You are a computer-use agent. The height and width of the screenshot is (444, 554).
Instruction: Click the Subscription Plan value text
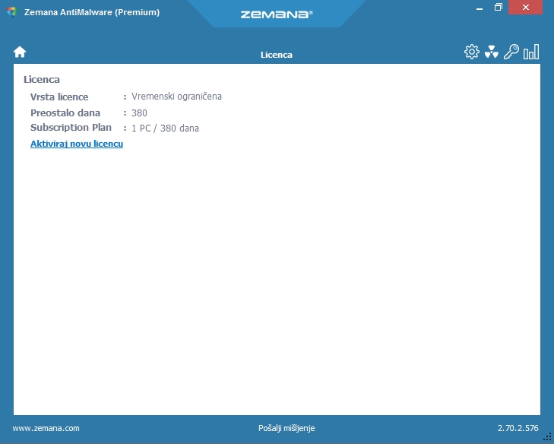(x=165, y=128)
